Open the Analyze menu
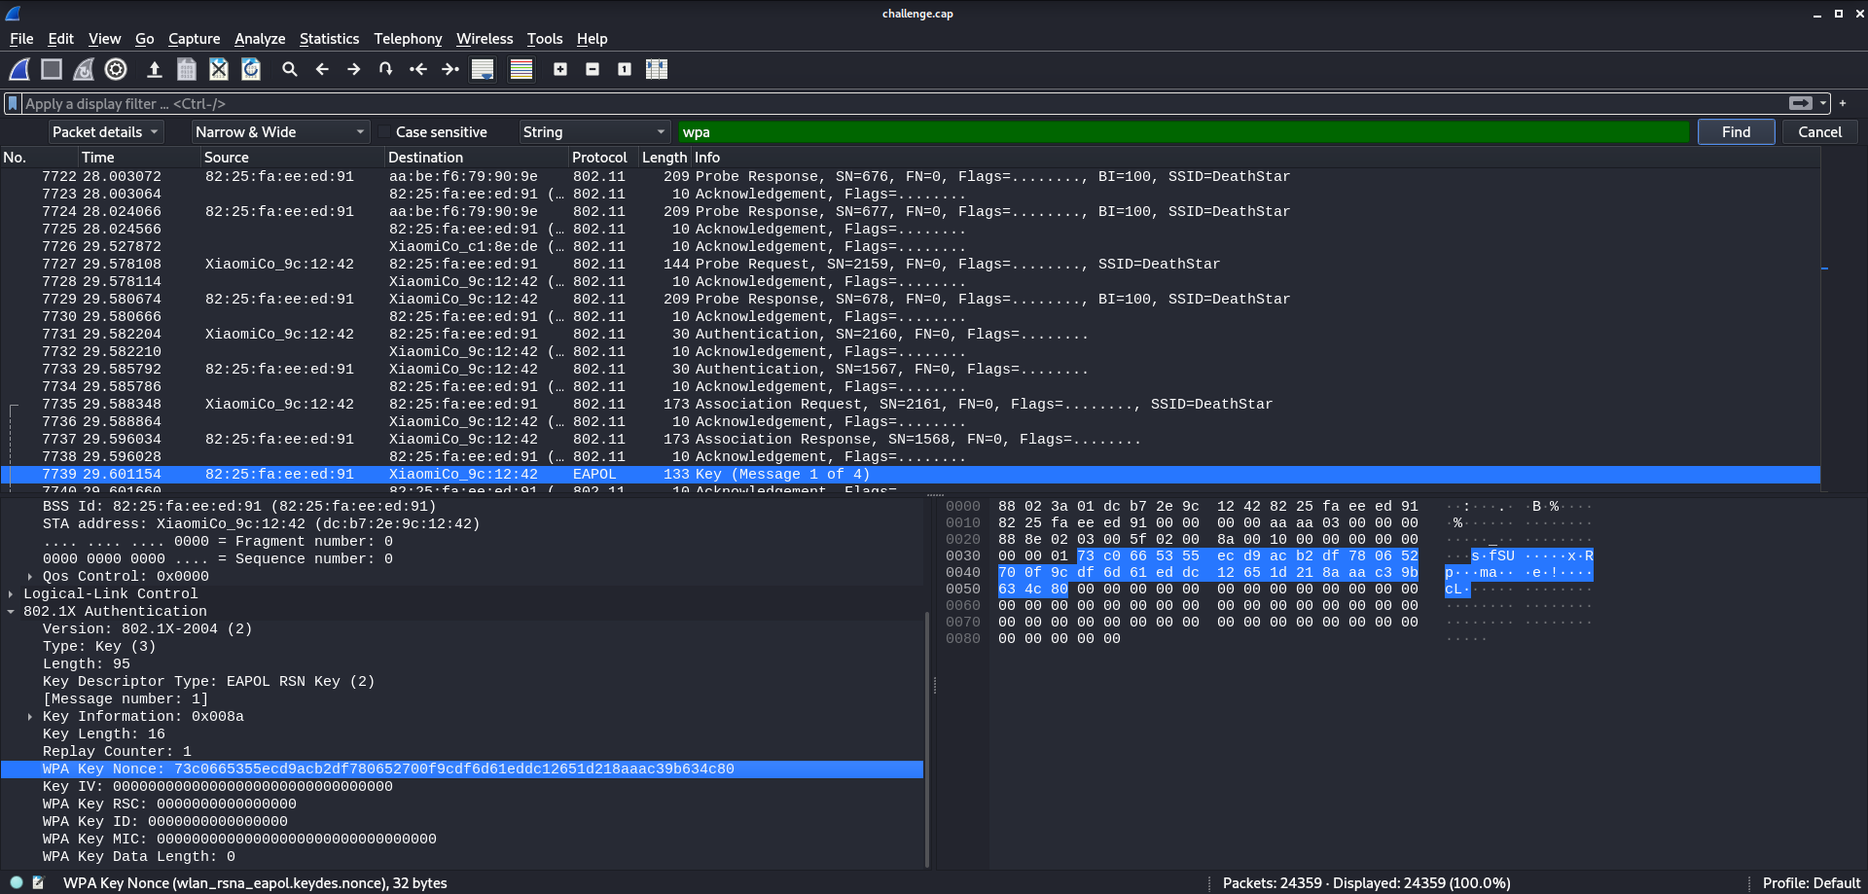The width and height of the screenshot is (1868, 894). [260, 39]
